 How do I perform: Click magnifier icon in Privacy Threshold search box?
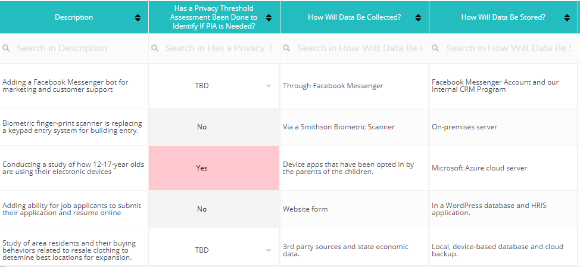click(x=155, y=48)
